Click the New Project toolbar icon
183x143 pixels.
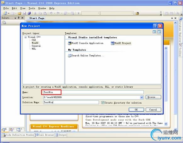pyautogui.click(x=5, y=13)
